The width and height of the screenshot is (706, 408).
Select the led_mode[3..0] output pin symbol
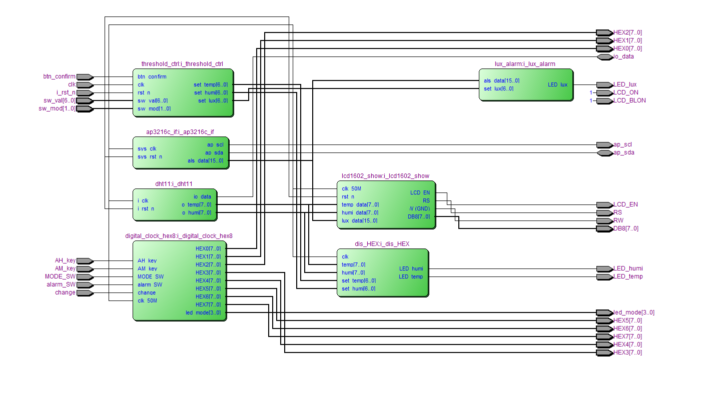pos(605,313)
